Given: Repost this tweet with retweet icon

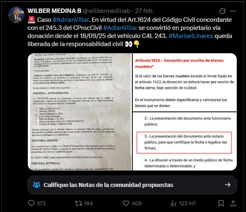Looking at the screenshot, I should coord(78,203).
